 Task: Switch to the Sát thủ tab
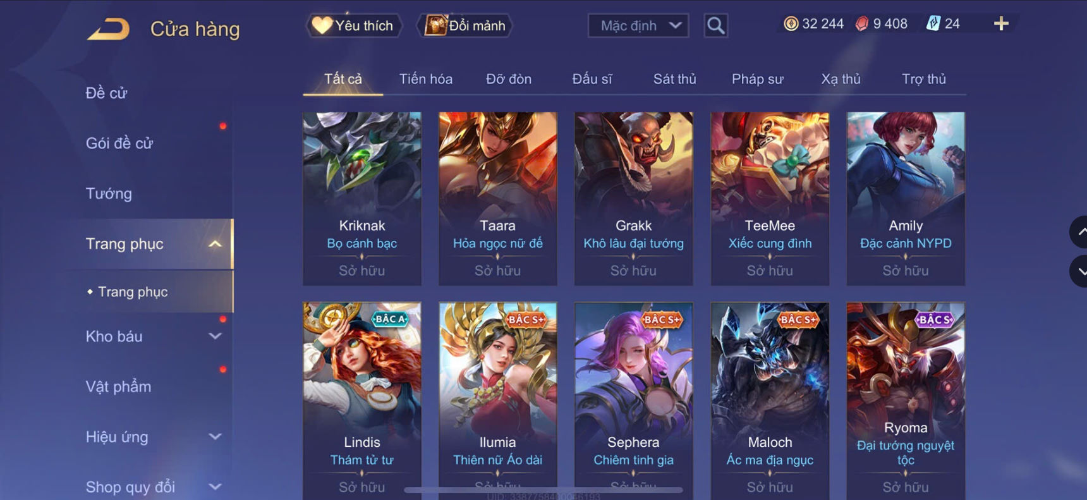tap(674, 79)
